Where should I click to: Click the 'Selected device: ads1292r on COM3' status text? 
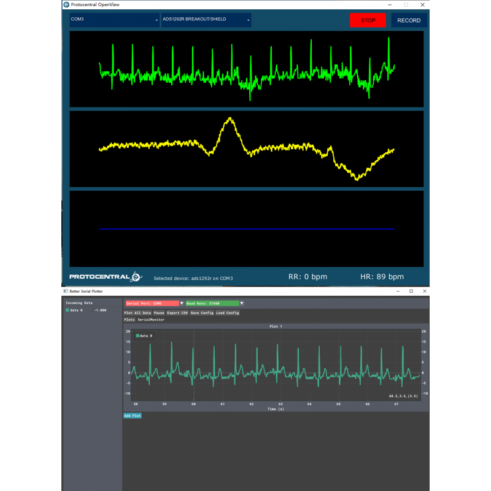point(193,279)
